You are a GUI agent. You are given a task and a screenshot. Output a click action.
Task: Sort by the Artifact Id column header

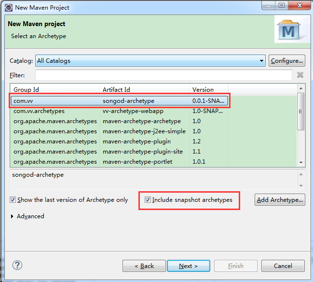pos(144,89)
